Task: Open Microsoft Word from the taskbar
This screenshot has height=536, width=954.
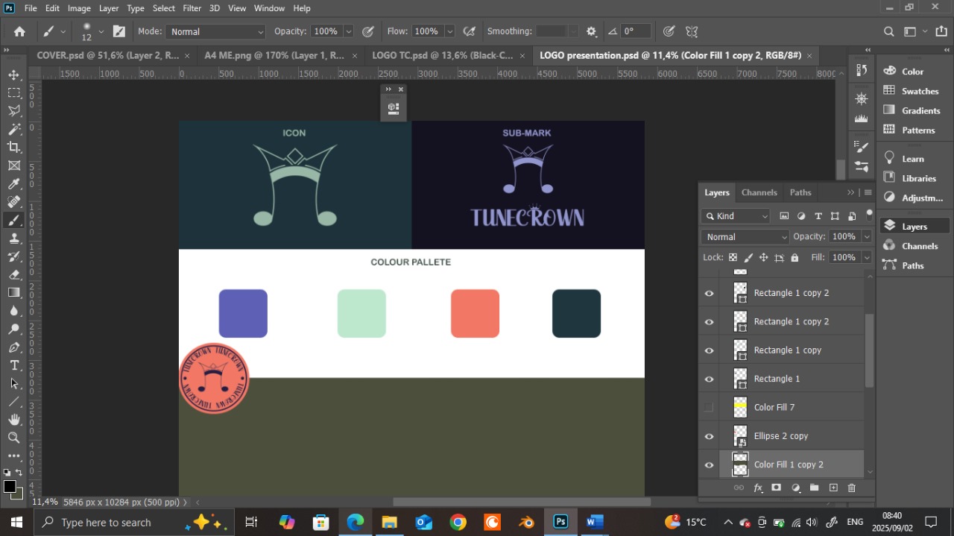Action: [x=594, y=522]
